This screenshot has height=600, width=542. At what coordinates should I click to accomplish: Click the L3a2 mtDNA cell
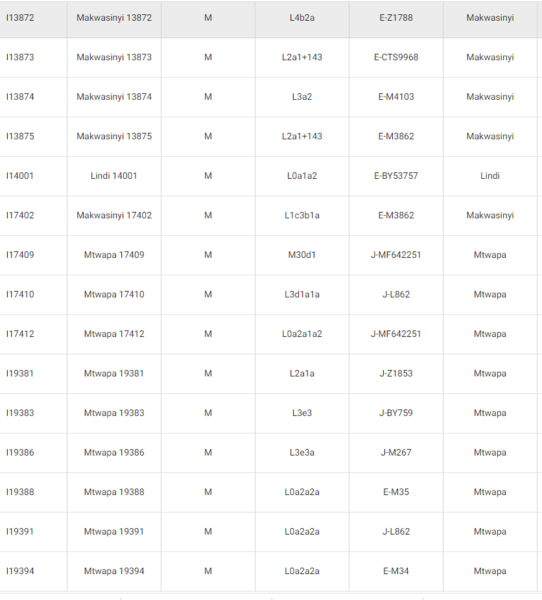pos(302,97)
